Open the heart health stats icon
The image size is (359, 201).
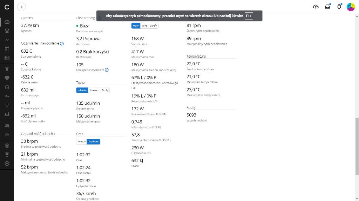click(x=7, y=78)
